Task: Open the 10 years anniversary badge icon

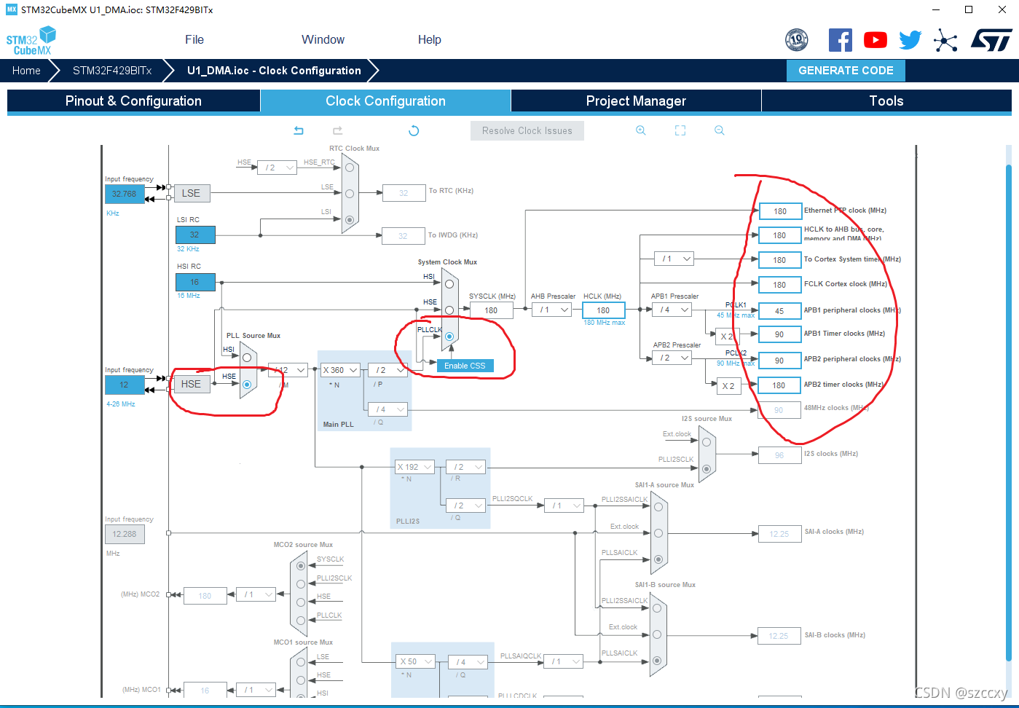Action: (797, 39)
